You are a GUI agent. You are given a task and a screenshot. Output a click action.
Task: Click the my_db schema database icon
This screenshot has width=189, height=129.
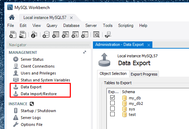coord(124,98)
